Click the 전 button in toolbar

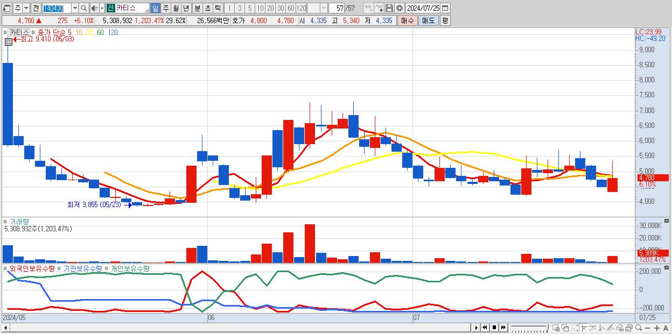36,8
